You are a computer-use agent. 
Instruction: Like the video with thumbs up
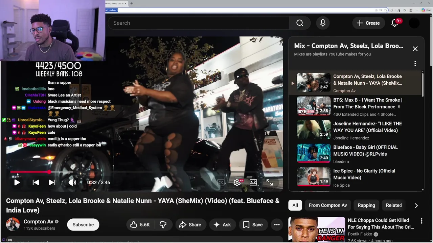pos(140,224)
